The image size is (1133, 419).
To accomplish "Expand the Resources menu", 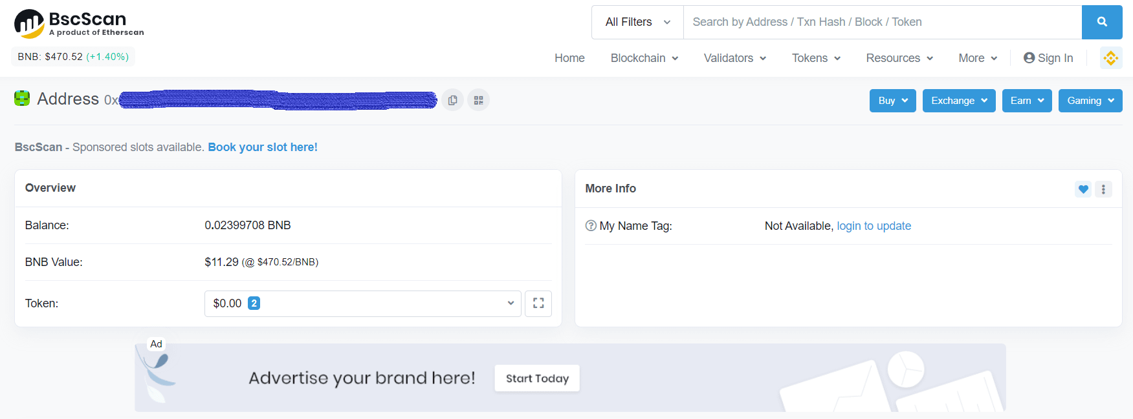I will 900,58.
